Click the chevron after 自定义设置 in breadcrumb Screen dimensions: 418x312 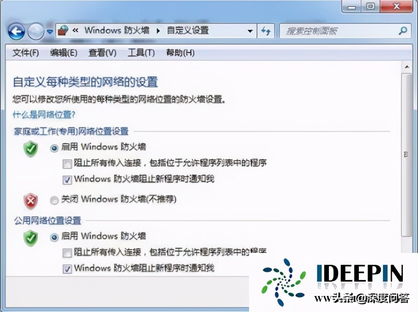point(250,30)
